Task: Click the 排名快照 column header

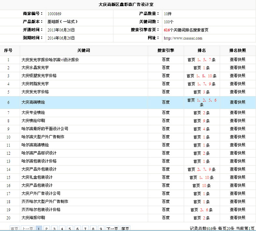Action: [237, 51]
